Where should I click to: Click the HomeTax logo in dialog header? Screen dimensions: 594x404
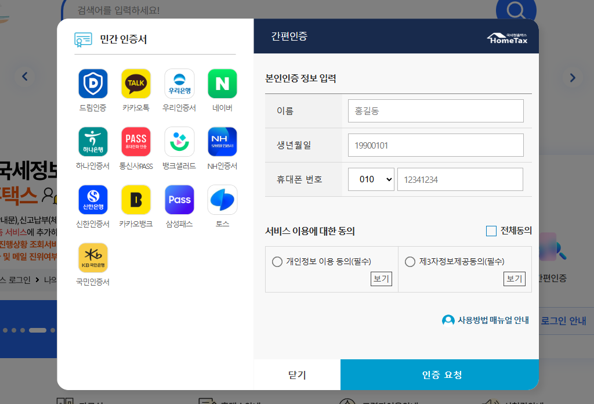(x=507, y=38)
